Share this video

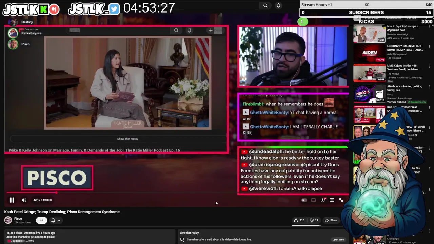click(331, 220)
